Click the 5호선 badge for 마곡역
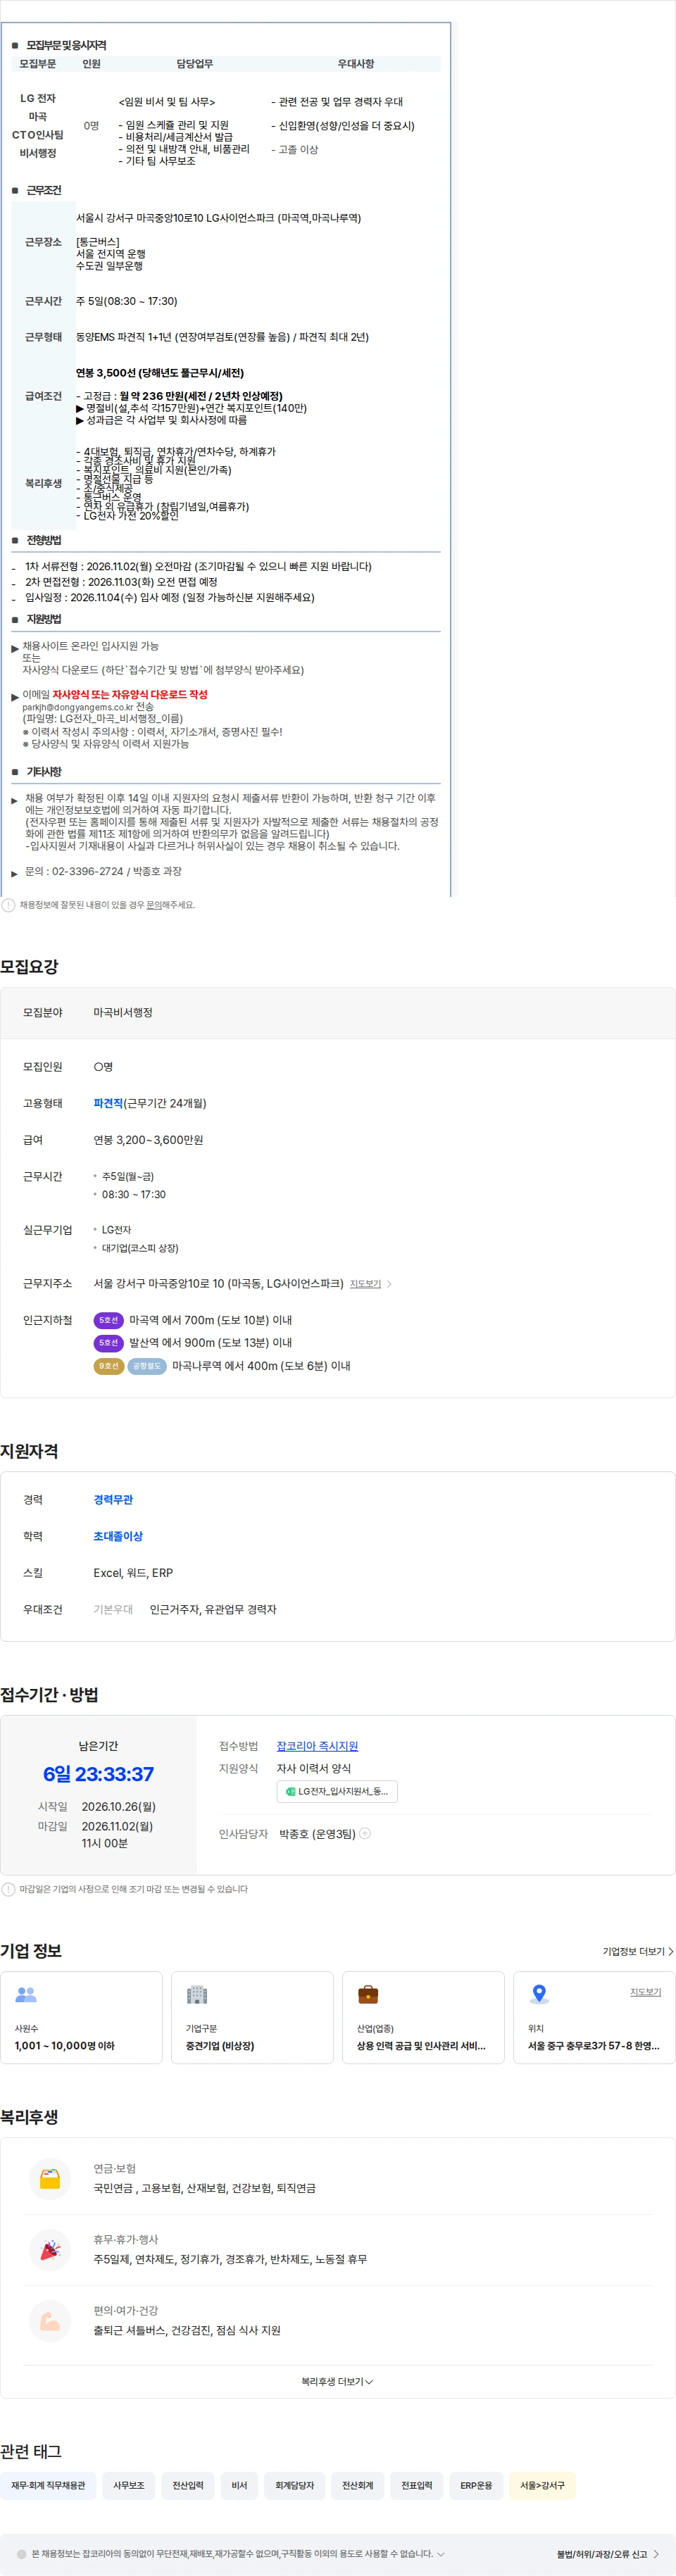The height and width of the screenshot is (2576, 676). pos(108,1320)
